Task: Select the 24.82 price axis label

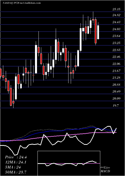Action: point(116,15)
